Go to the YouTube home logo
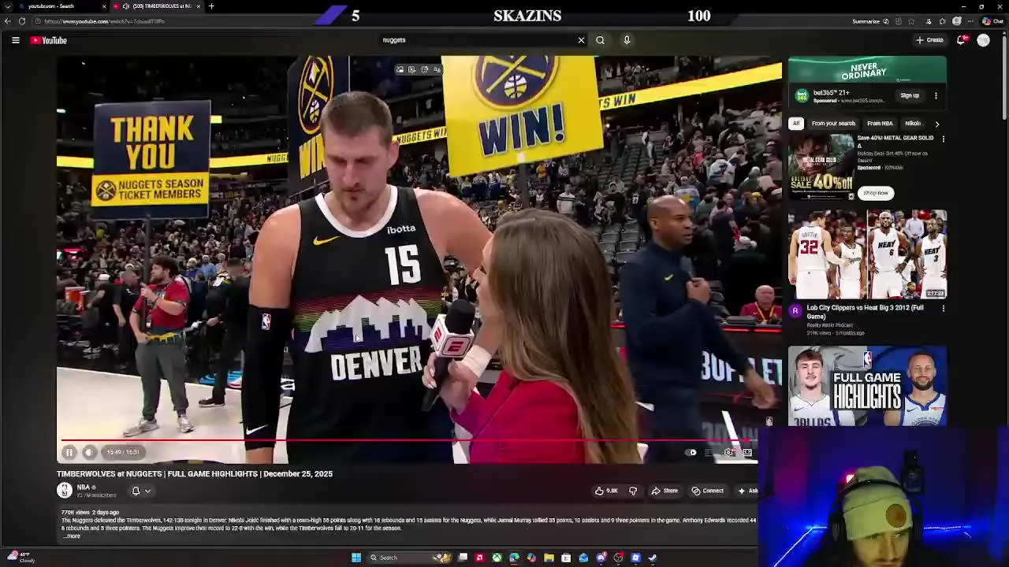This screenshot has width=1009, height=567. click(x=49, y=40)
